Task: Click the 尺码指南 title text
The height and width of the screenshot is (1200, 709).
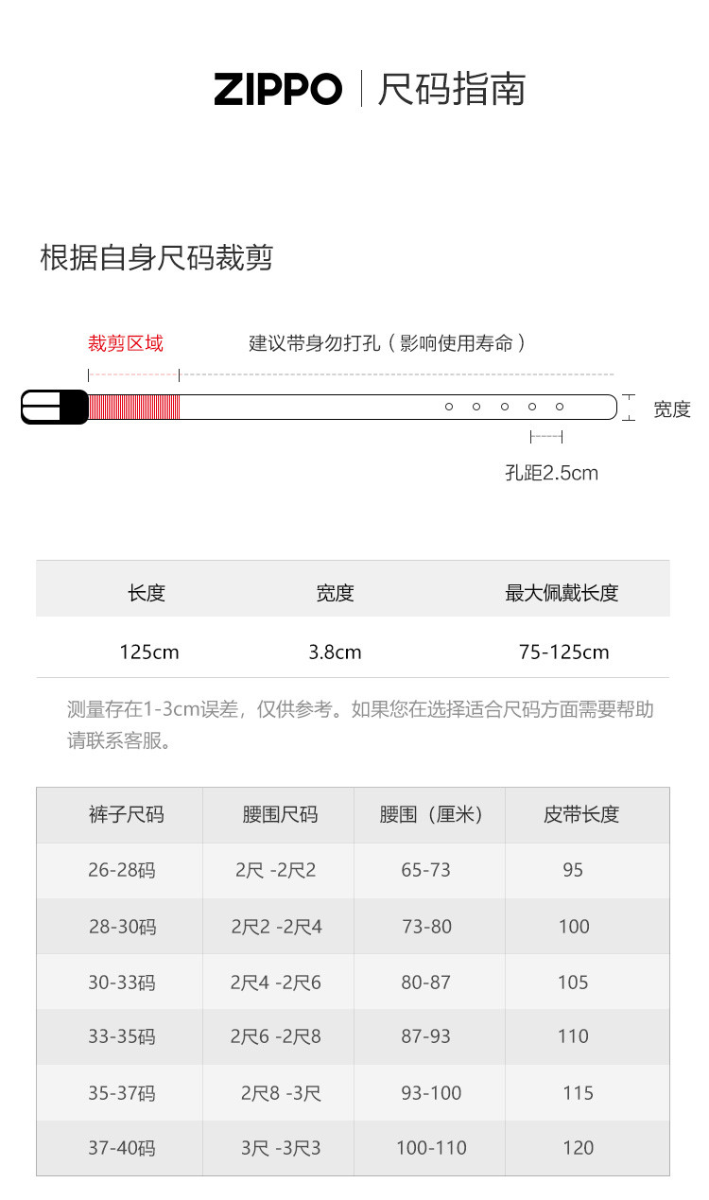Action: coord(451,90)
